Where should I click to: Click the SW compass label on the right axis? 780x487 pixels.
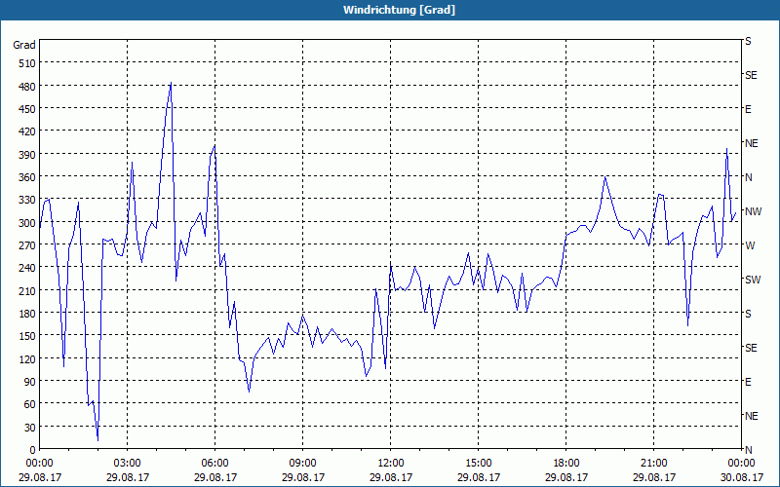[x=753, y=280]
